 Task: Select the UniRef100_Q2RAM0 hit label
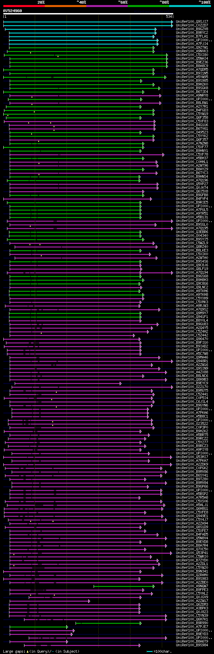click(x=192, y=575)
